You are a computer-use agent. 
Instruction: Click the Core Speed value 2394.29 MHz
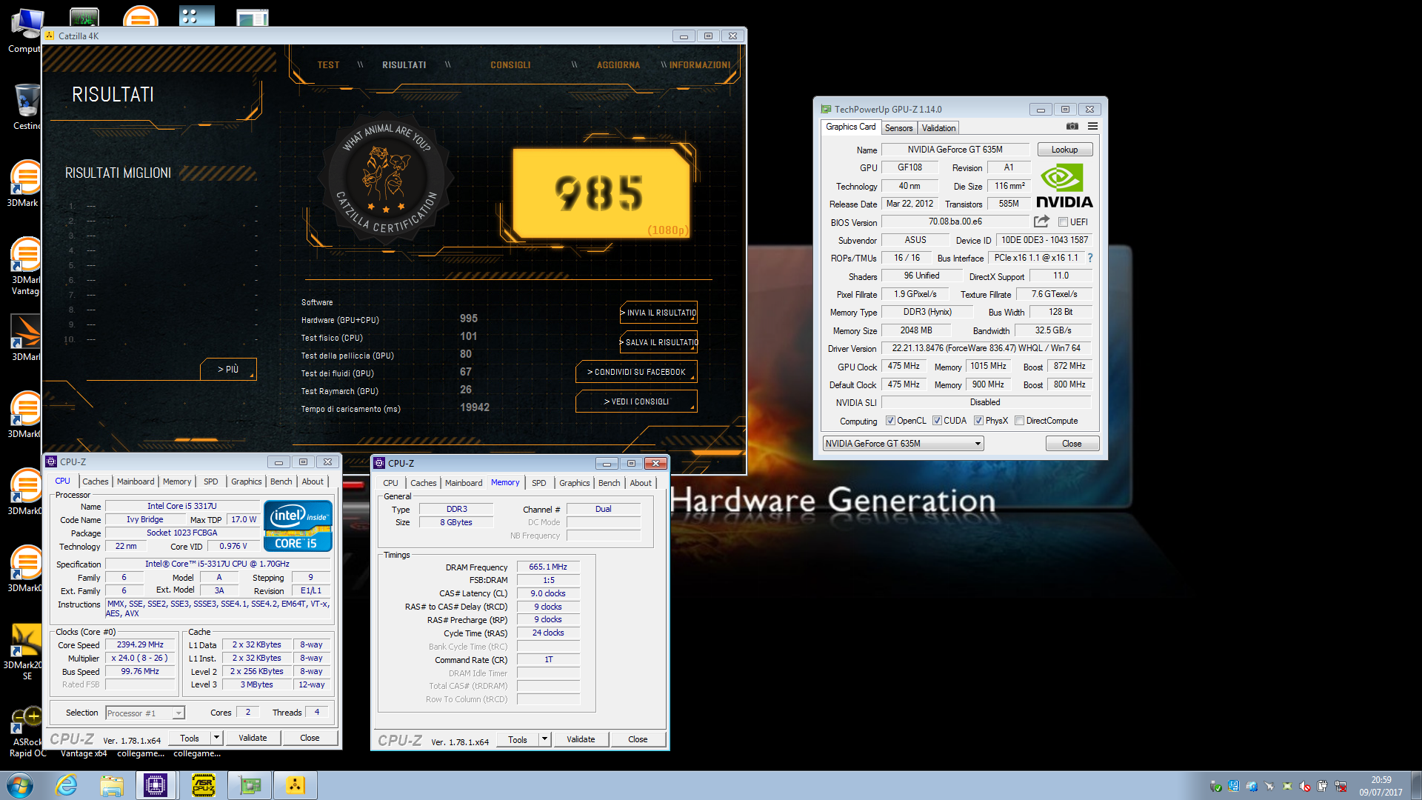140,645
